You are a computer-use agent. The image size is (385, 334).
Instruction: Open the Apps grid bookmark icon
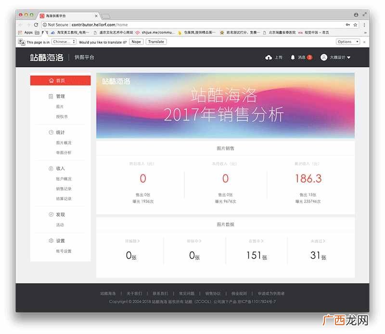click(x=20, y=32)
